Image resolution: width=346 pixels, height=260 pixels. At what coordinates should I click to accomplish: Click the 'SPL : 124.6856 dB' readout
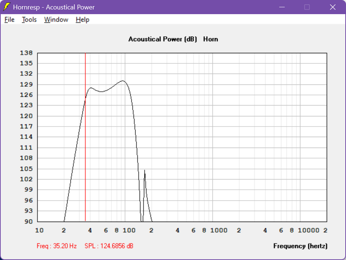[109, 246]
